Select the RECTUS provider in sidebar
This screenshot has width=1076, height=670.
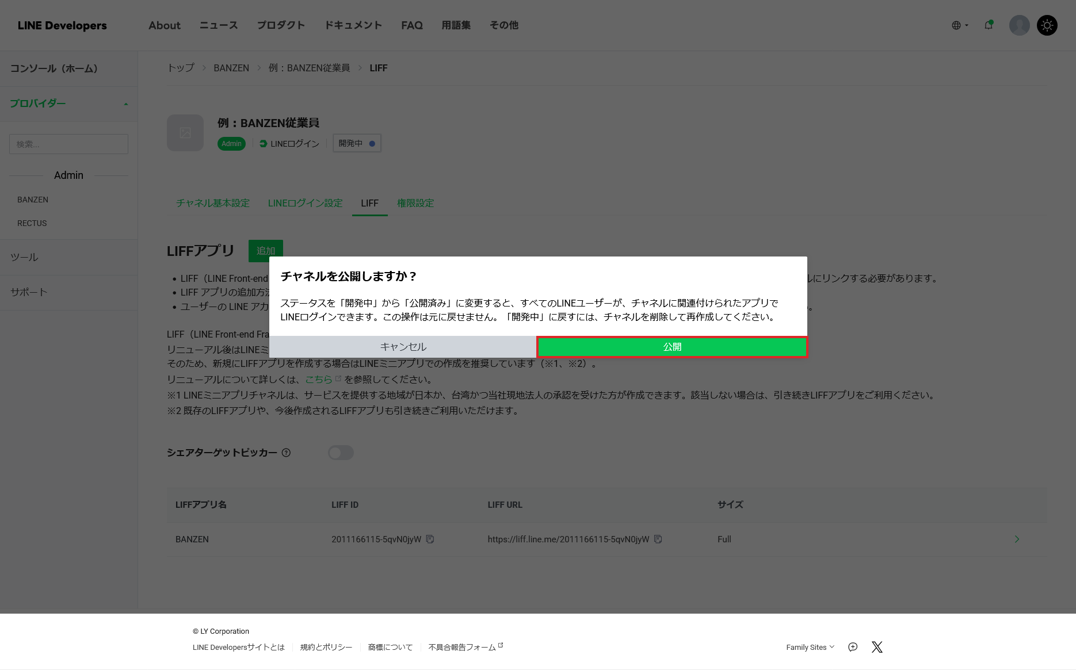pos(32,223)
